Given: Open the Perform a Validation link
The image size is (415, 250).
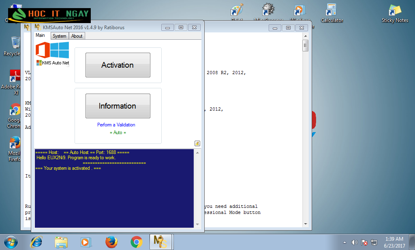Looking at the screenshot, I should (x=116, y=125).
